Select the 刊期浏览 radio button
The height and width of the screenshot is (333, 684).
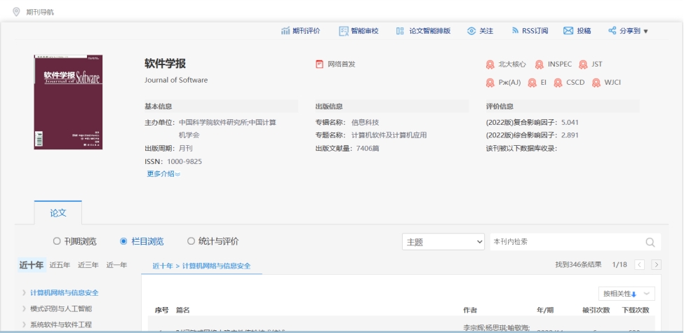pyautogui.click(x=57, y=241)
